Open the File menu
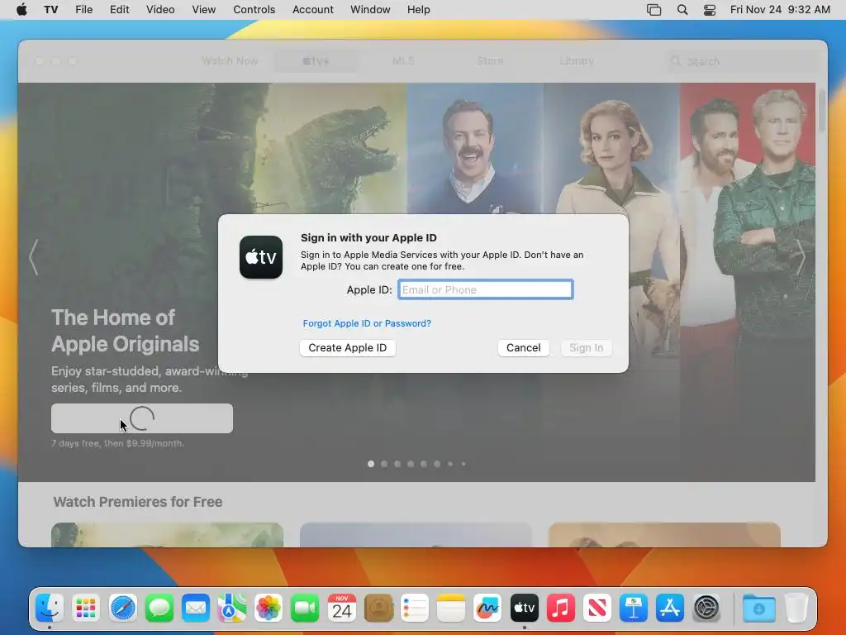Viewport: 846px width, 635px height. [83, 10]
